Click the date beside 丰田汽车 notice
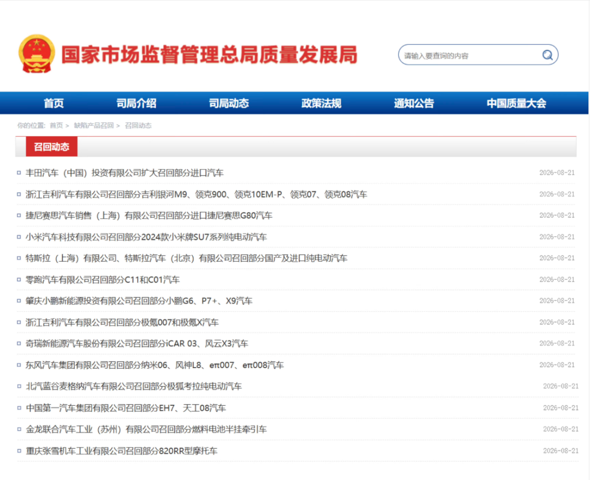This screenshot has width=590, height=480. pyautogui.click(x=557, y=173)
